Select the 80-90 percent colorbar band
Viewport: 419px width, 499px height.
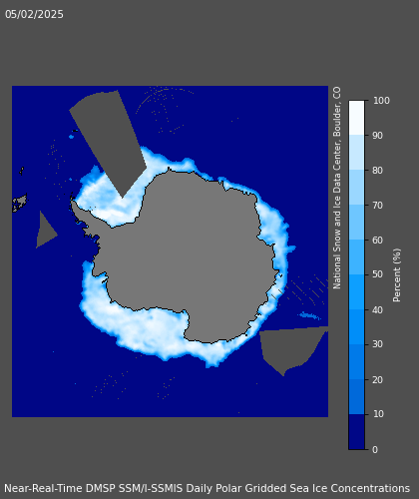[x=356, y=153]
